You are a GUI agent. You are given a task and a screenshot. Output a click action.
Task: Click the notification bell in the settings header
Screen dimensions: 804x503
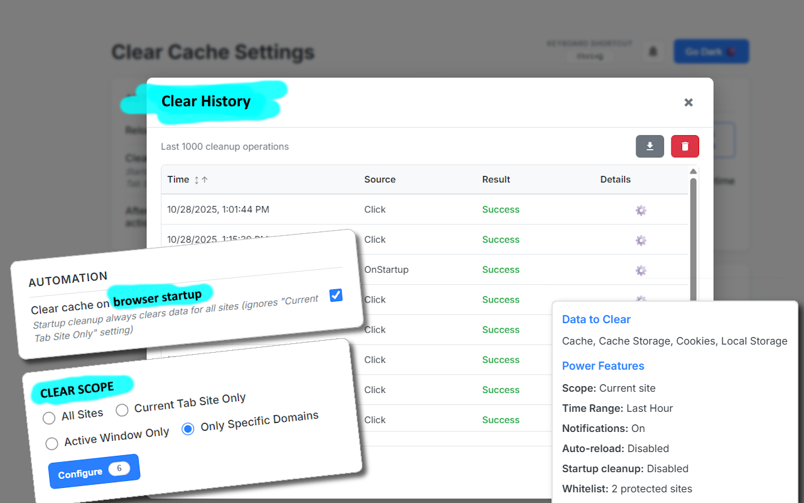(653, 52)
